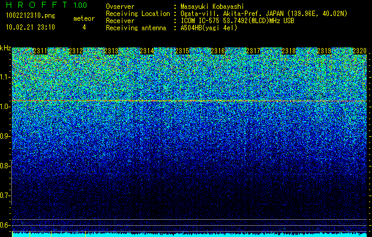Click the A504HB(yagi 4el) antenna text
Image resolution: width=372 pixels, height=237 pixels.
click(209, 28)
